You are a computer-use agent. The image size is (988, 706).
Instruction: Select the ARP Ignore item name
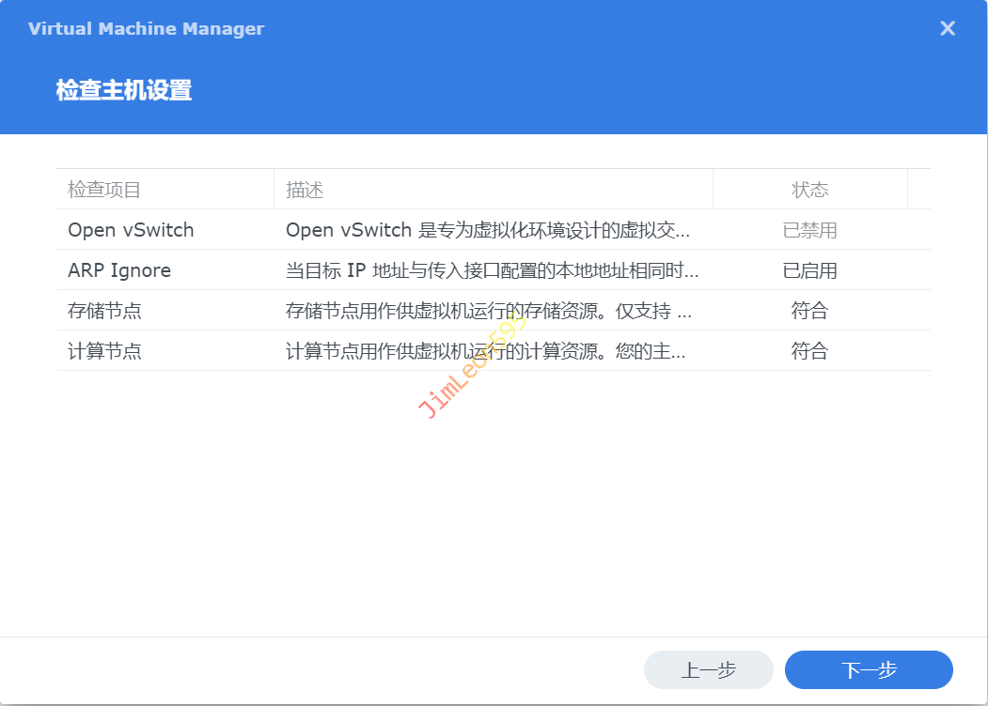click(x=119, y=270)
